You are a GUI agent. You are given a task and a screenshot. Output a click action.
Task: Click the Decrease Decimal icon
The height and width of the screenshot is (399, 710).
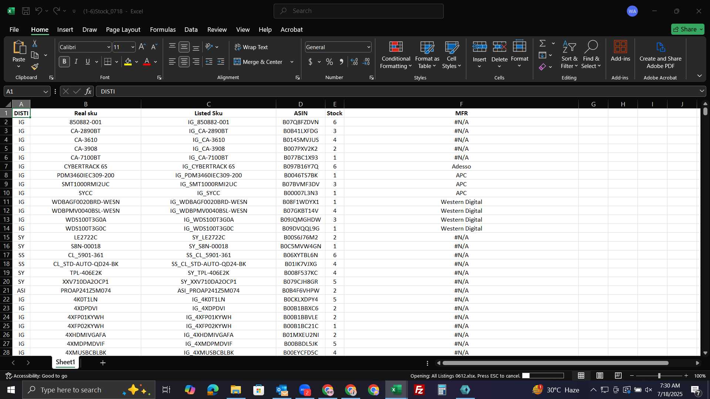(x=366, y=62)
